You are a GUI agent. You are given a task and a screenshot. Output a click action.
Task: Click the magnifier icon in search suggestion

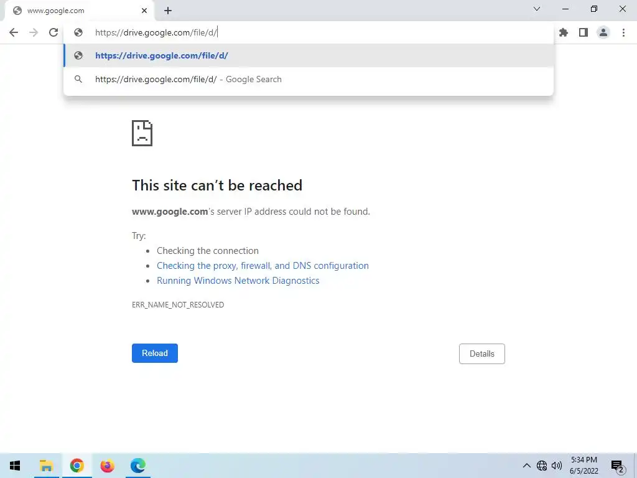click(78, 79)
